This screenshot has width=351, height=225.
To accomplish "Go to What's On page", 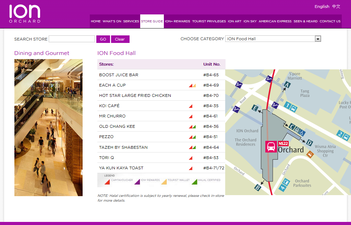I will pyautogui.click(x=112, y=21).
